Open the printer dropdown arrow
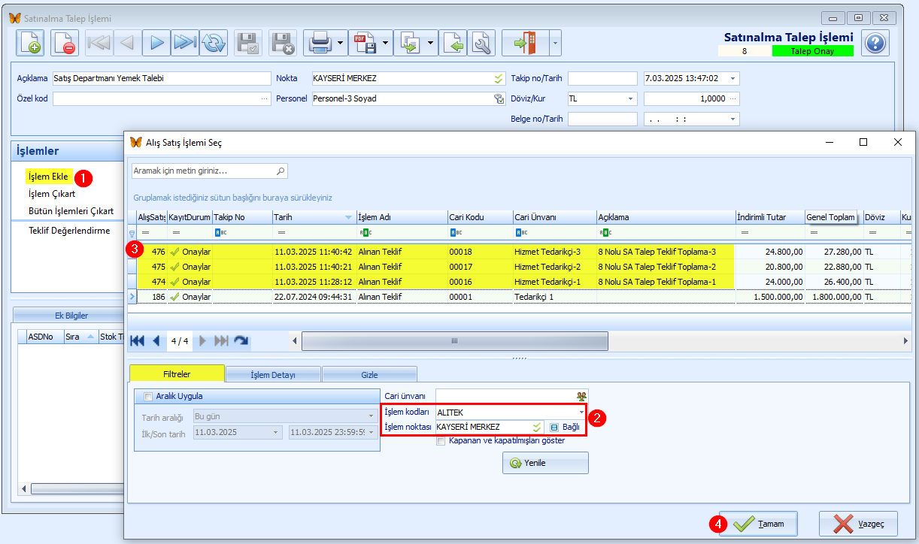 pyautogui.click(x=341, y=43)
